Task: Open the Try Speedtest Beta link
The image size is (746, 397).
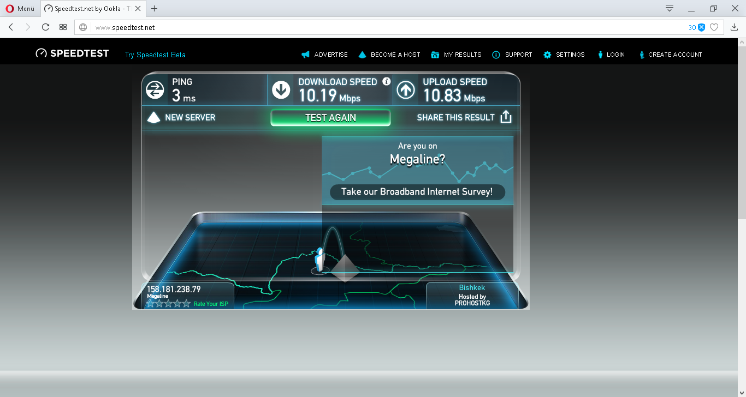Action: 155,55
